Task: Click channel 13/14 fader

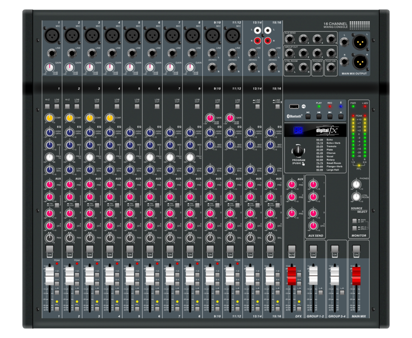Action: point(250,276)
